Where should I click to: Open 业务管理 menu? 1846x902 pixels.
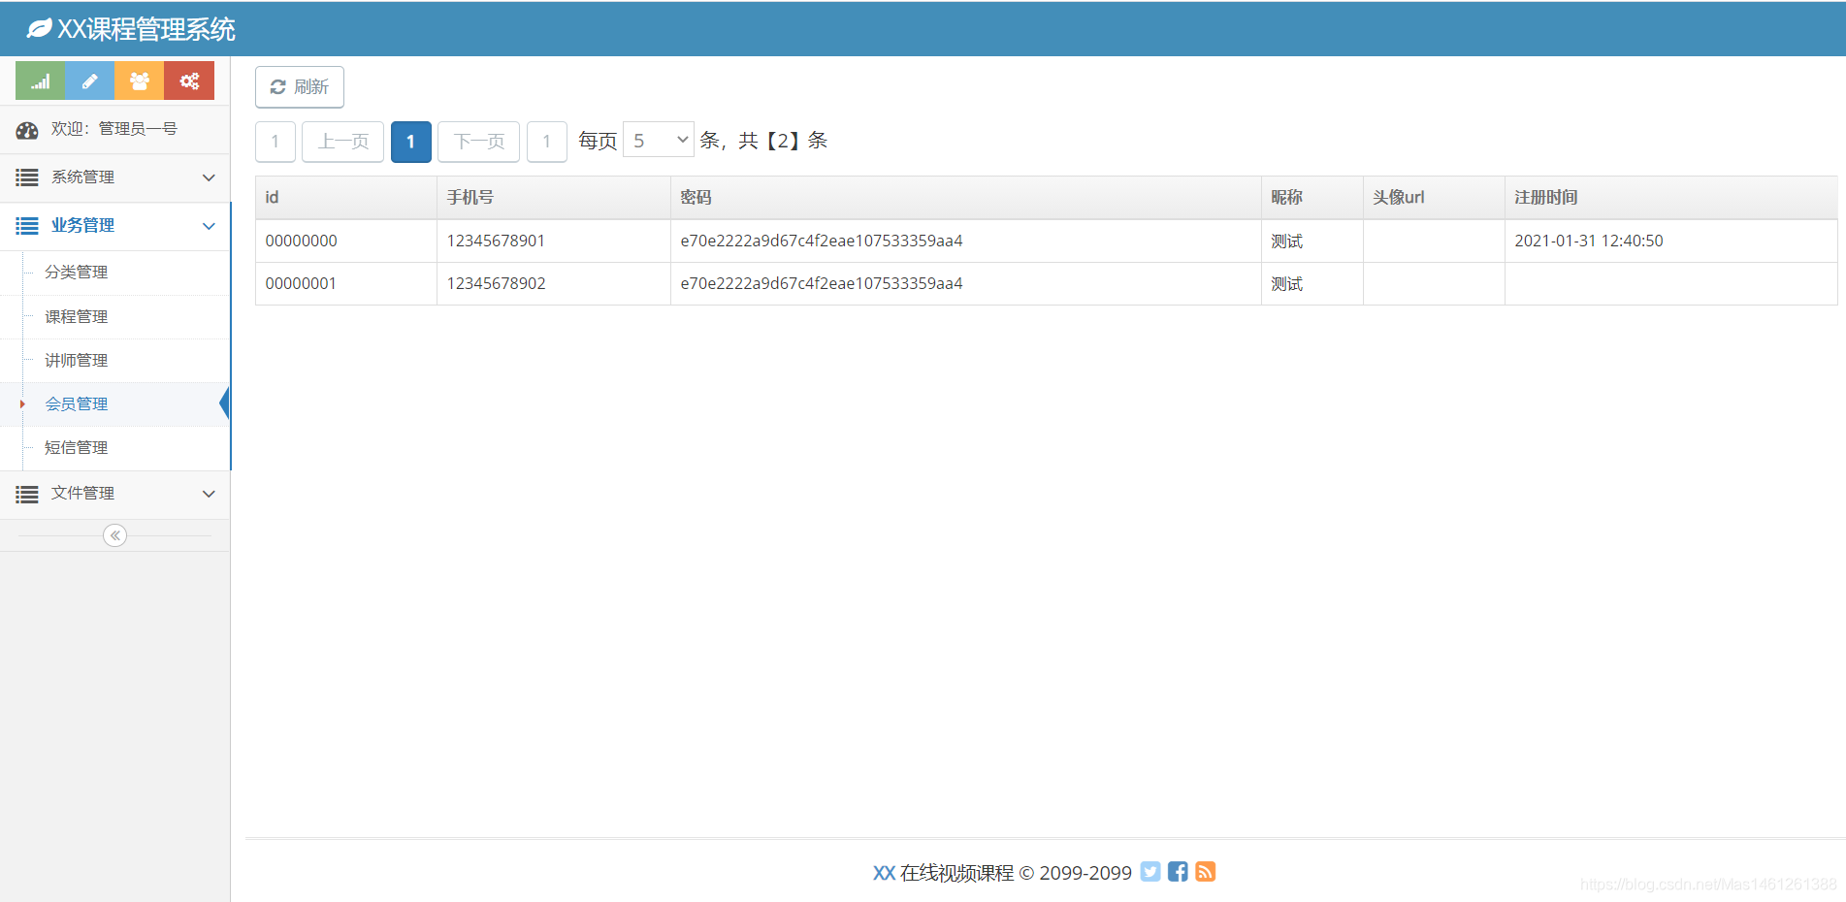coord(114,226)
